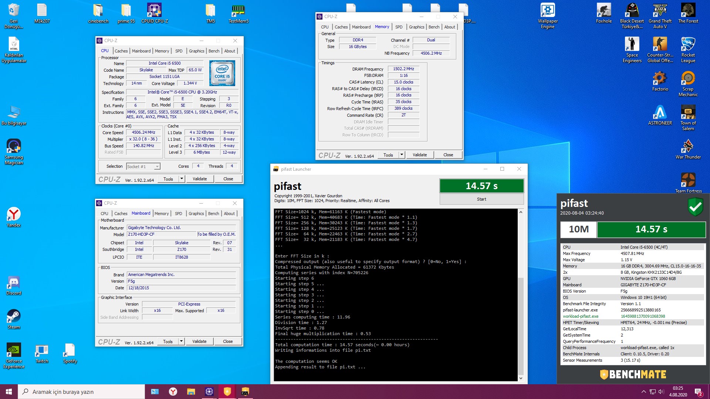
Task: Switch to SPD tab in CPU-Z Memory window
Action: tap(399, 27)
